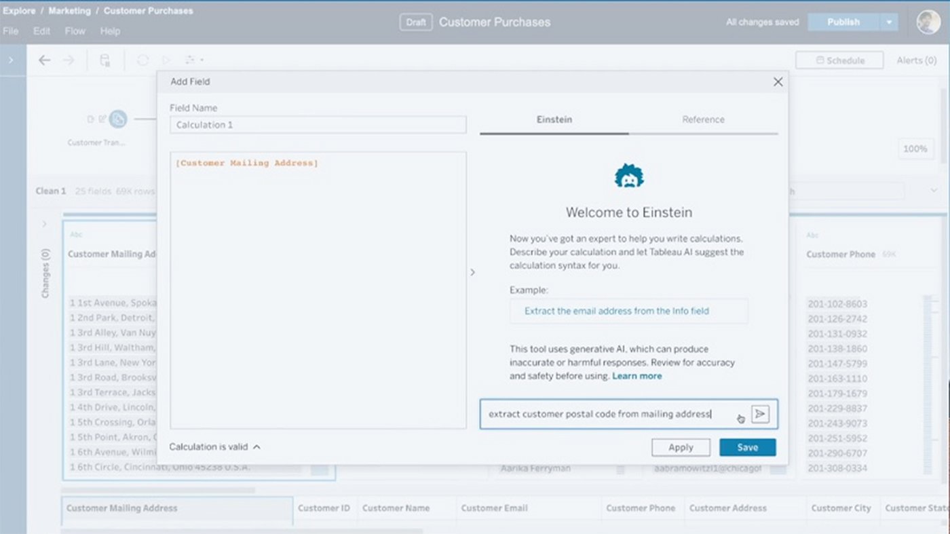The image size is (950, 534).
Task: Click example 'Extract the email address from the Info field'
Action: click(629, 311)
